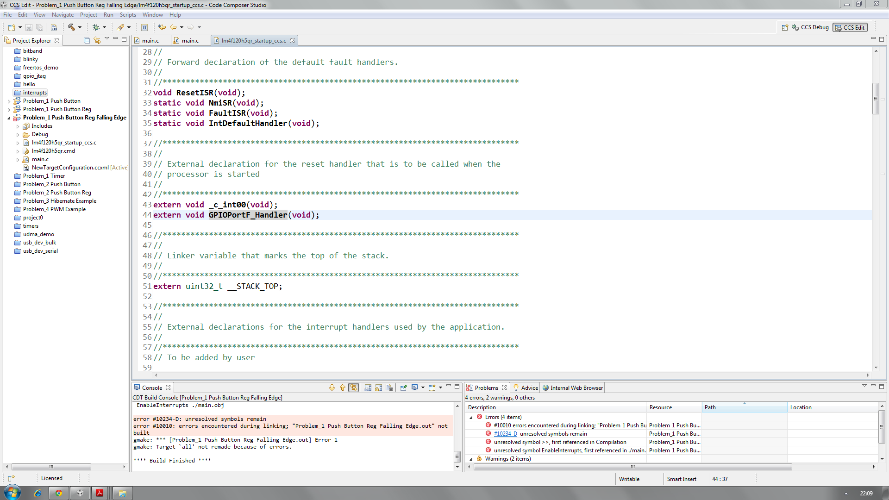This screenshot has height=500, width=889.
Task: Click the Open Console icon
Action: pyautogui.click(x=432, y=387)
